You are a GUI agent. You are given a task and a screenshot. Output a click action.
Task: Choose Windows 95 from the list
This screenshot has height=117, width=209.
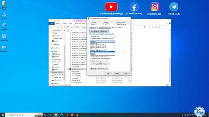(102, 43)
